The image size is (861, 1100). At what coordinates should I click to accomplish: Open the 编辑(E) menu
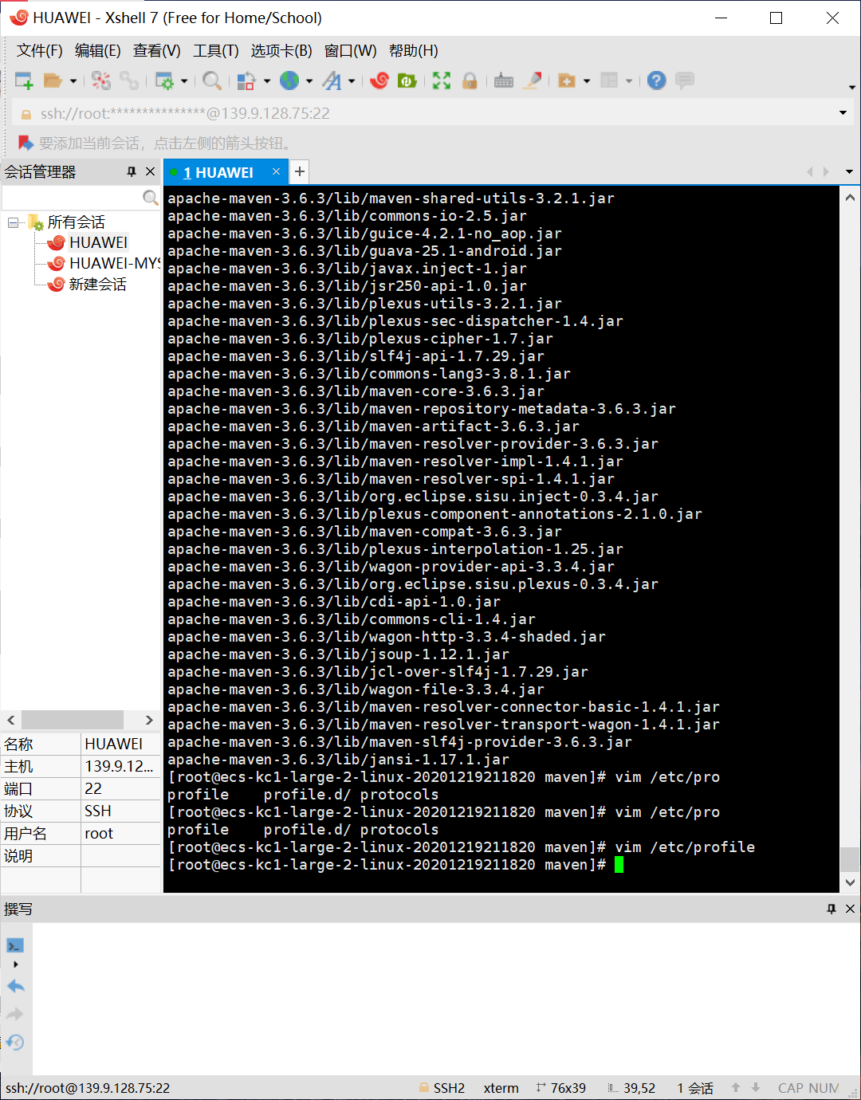click(x=98, y=51)
